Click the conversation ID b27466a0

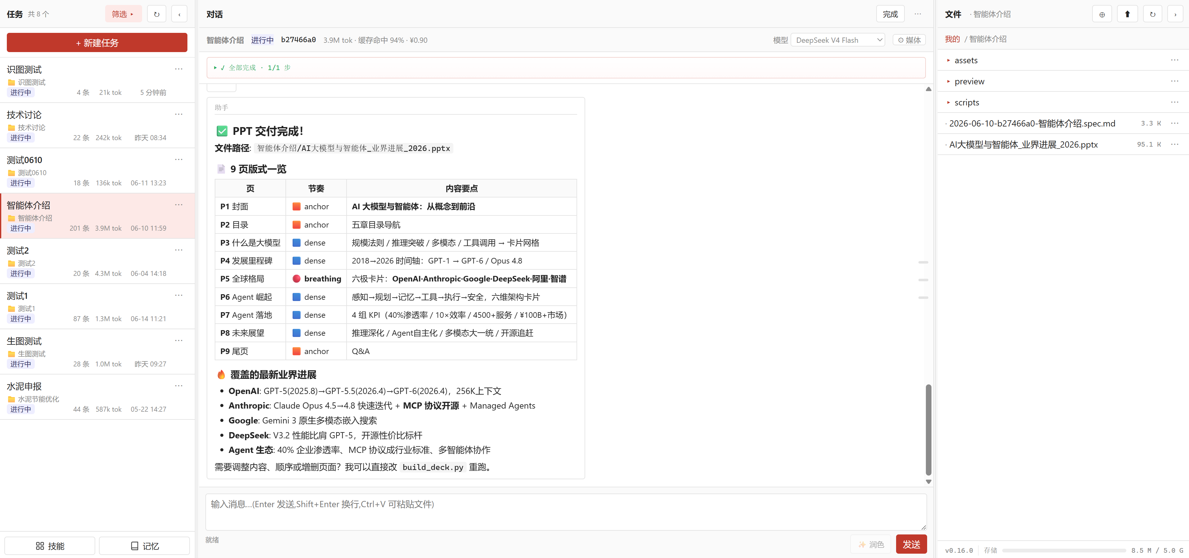[298, 40]
